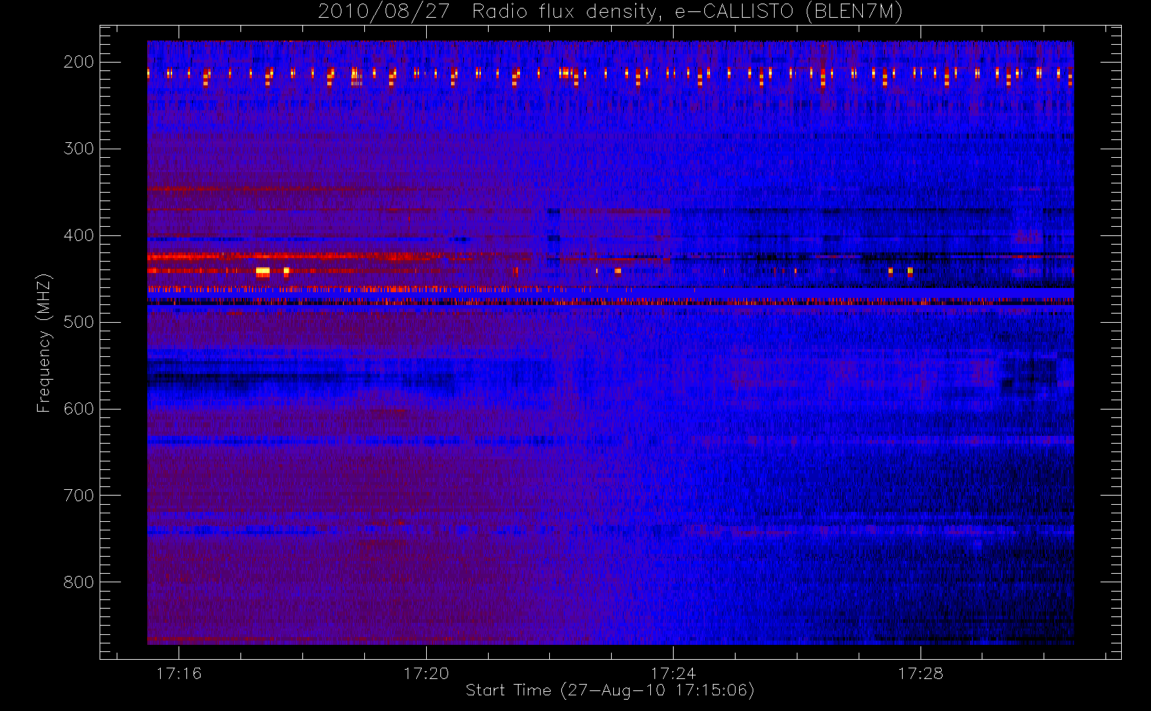The height and width of the screenshot is (711, 1151).
Task: Select the 500 frequency tick label
Action: [78, 322]
